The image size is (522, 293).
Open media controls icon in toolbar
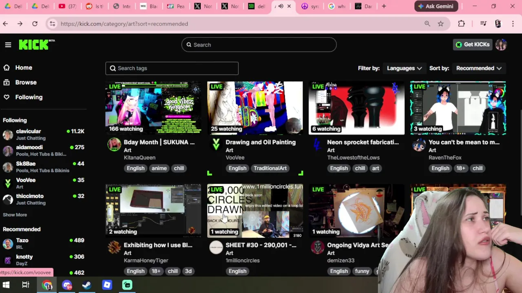point(483,24)
